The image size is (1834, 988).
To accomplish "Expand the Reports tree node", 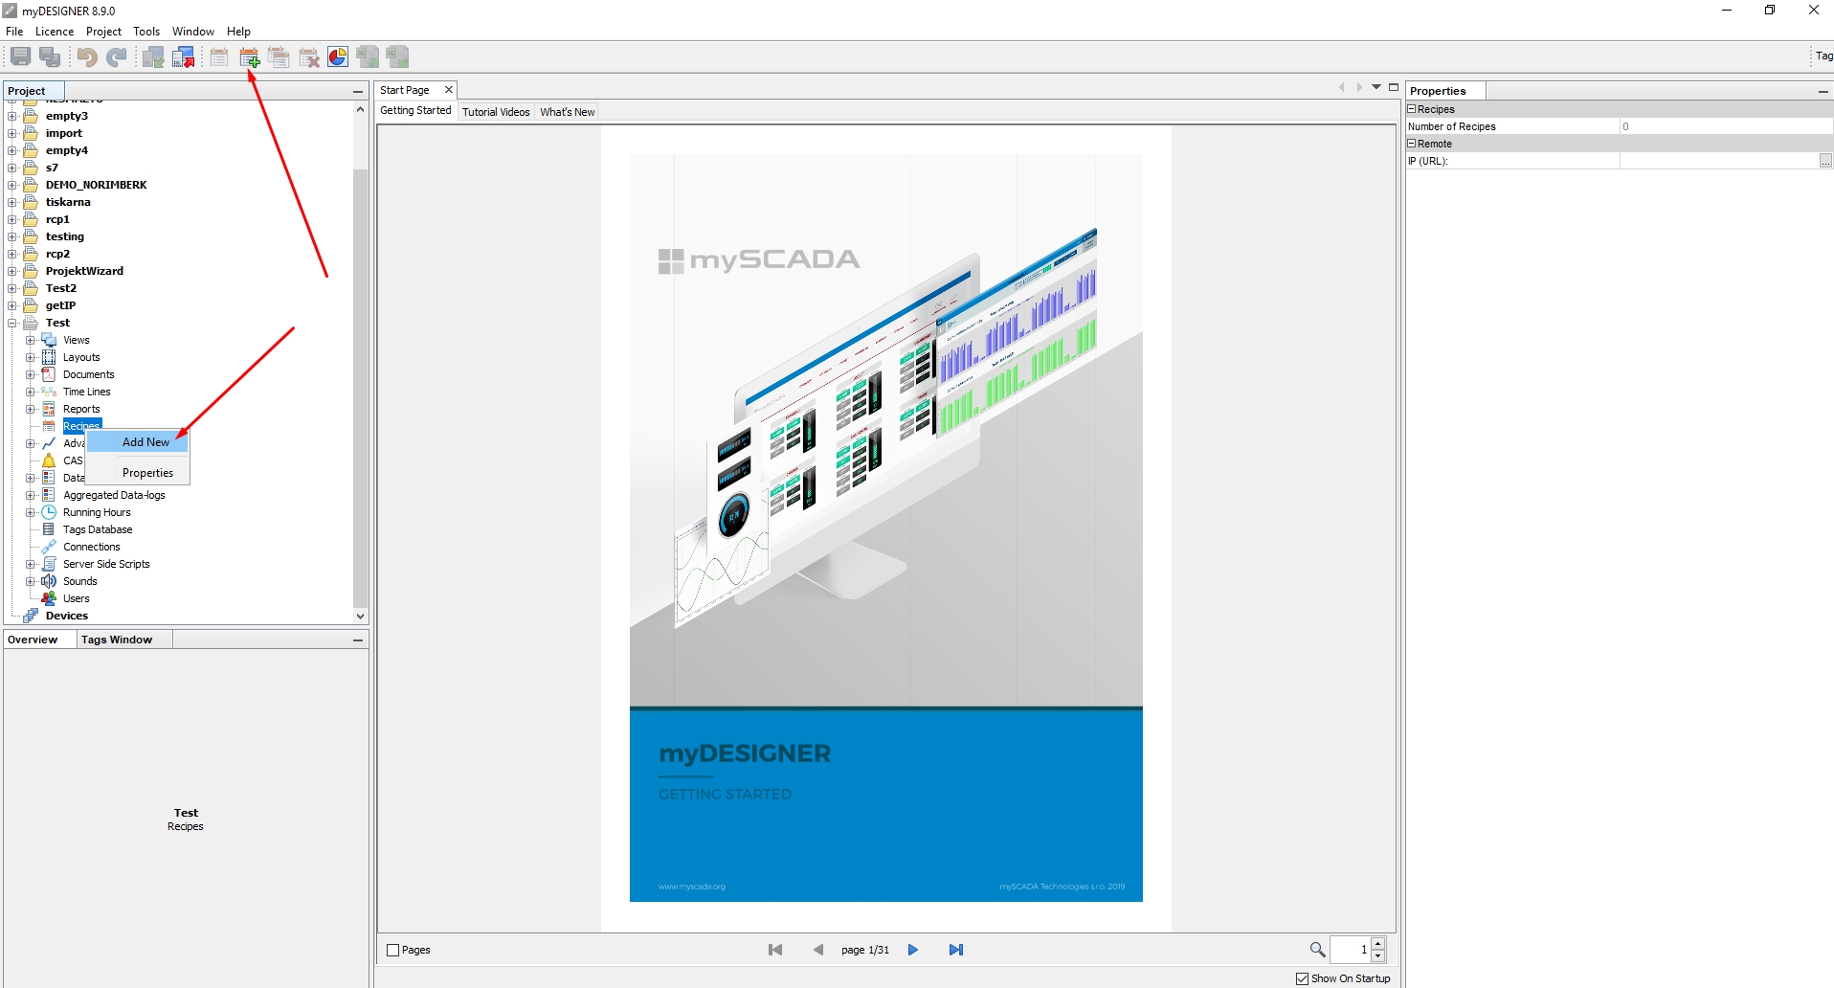I will (30, 409).
